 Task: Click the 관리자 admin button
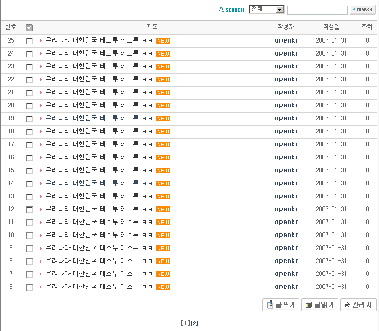[358, 305]
